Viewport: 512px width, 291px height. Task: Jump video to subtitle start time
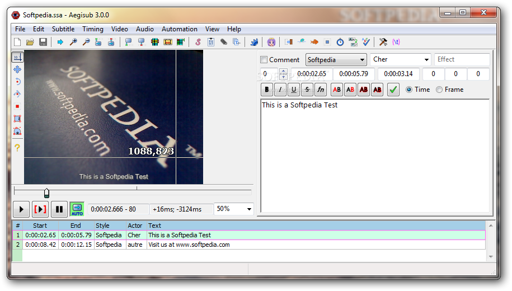tap(98, 42)
